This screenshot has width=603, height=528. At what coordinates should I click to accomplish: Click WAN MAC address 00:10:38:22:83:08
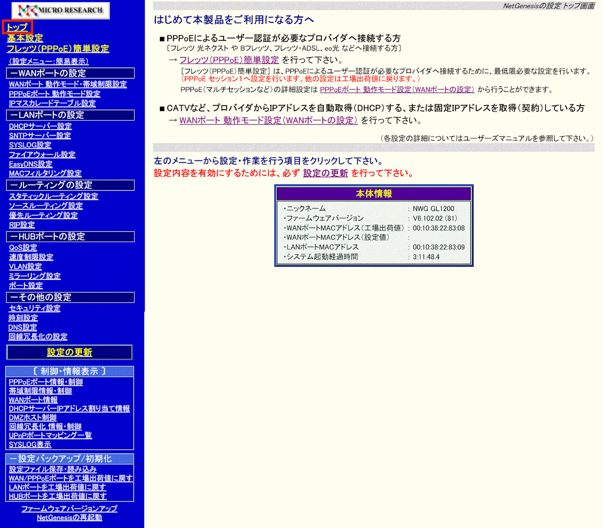point(439,228)
